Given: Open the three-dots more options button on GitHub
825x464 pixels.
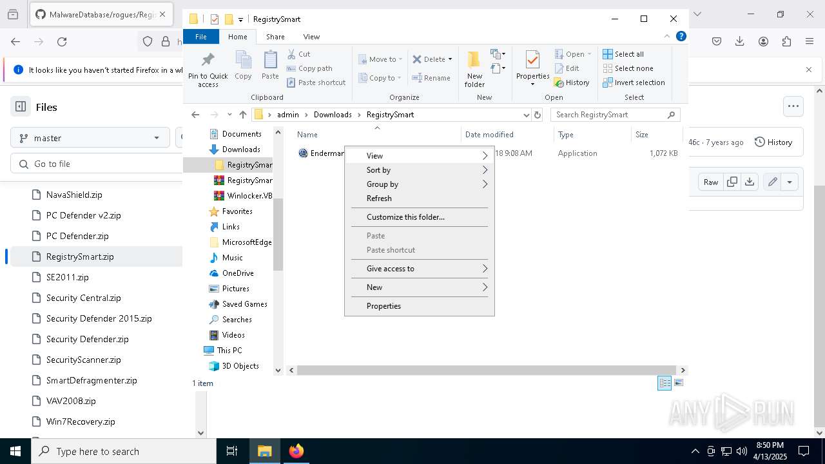Looking at the screenshot, I should pos(793,106).
